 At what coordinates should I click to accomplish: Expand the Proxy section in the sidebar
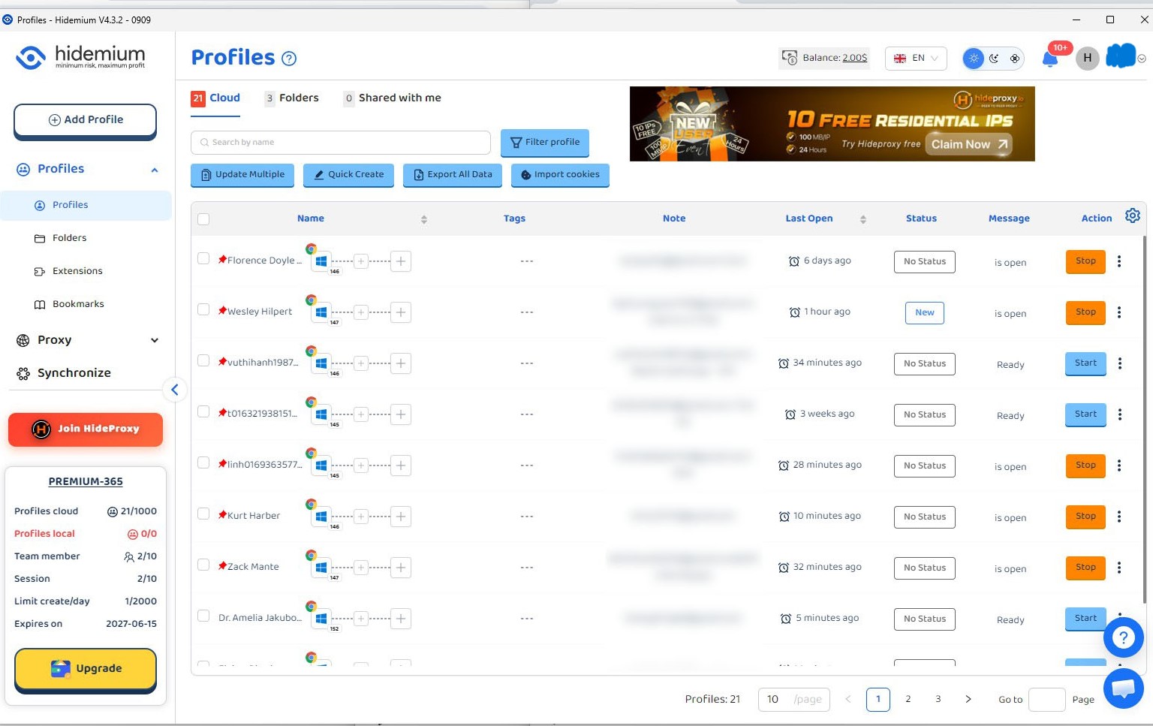pyautogui.click(x=155, y=340)
